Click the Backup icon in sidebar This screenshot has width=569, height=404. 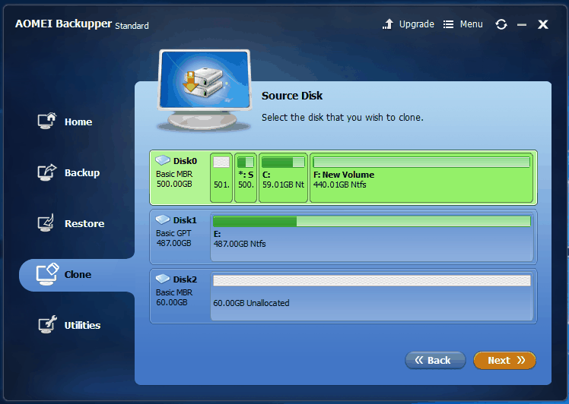pyautogui.click(x=47, y=172)
